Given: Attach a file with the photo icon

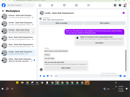Looking at the screenshot, I should (x=44, y=76).
